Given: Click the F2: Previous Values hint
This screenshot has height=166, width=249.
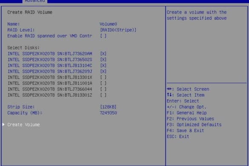Looking at the screenshot, I should pos(190,119).
